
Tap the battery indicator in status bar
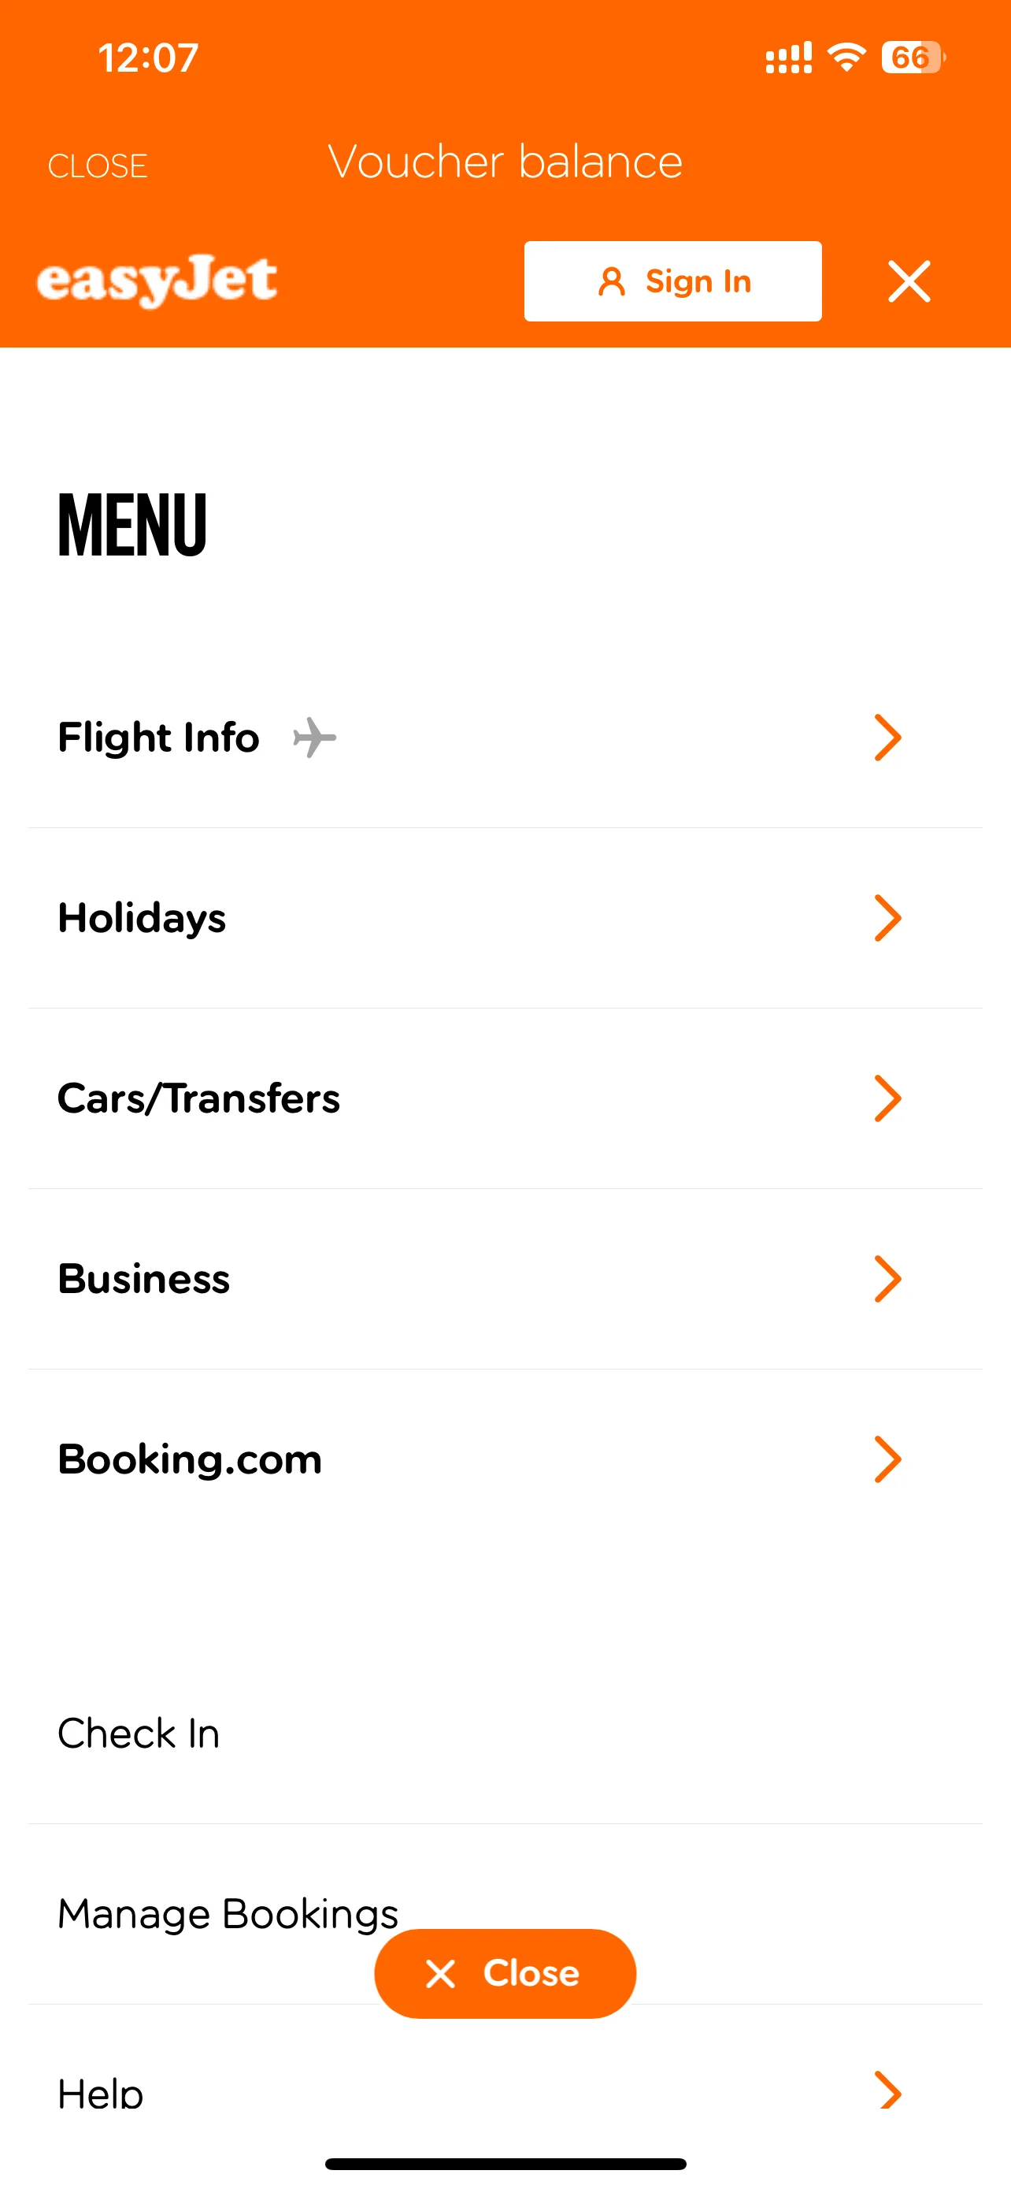[913, 58]
